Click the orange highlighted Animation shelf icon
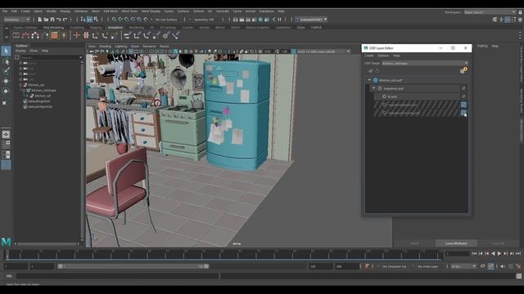 pos(54,35)
